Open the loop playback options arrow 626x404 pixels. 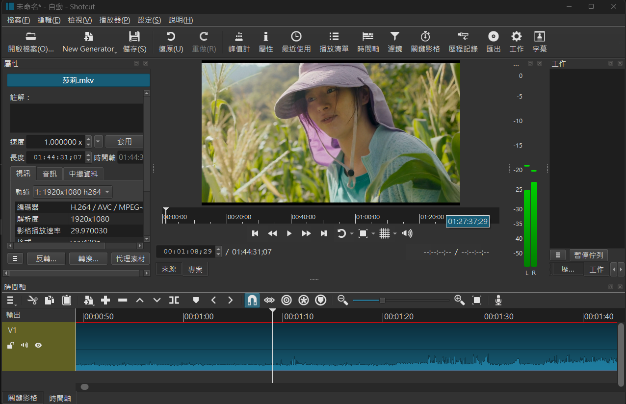click(x=352, y=234)
